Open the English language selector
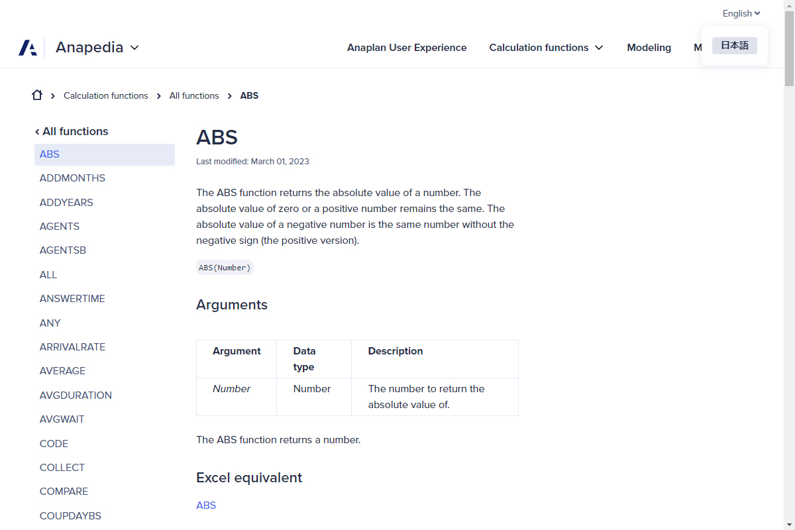This screenshot has height=530, width=795. (x=741, y=13)
